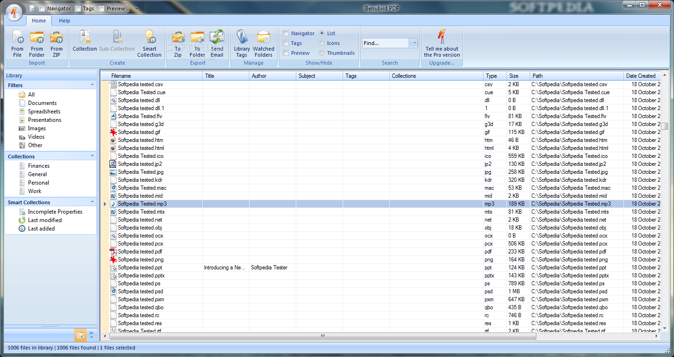This screenshot has height=357, width=674.
Task: Click the horizontal scrollbar thumb
Action: pyautogui.click(x=322, y=336)
